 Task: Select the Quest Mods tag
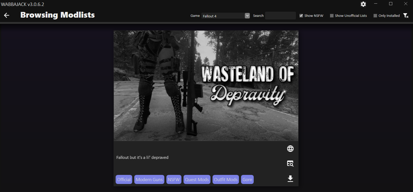[x=197, y=180]
